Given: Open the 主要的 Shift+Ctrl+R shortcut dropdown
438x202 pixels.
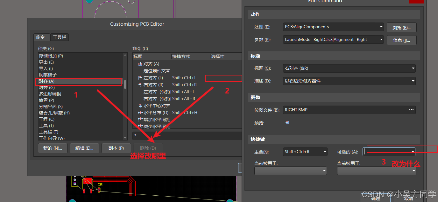Looking at the screenshot, I should click(x=325, y=152).
